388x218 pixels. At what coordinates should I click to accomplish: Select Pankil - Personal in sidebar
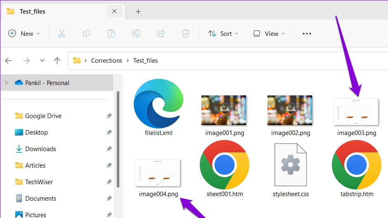(x=57, y=83)
